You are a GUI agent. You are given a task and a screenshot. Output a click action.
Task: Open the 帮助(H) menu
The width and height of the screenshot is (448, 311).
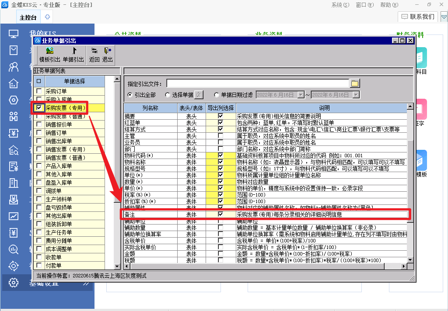coord(389,5)
